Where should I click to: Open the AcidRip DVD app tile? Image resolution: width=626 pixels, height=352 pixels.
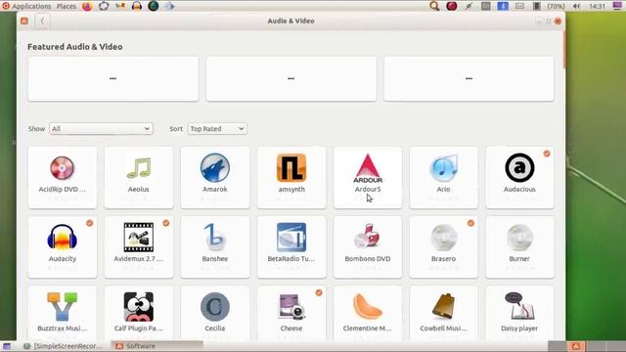[63, 177]
